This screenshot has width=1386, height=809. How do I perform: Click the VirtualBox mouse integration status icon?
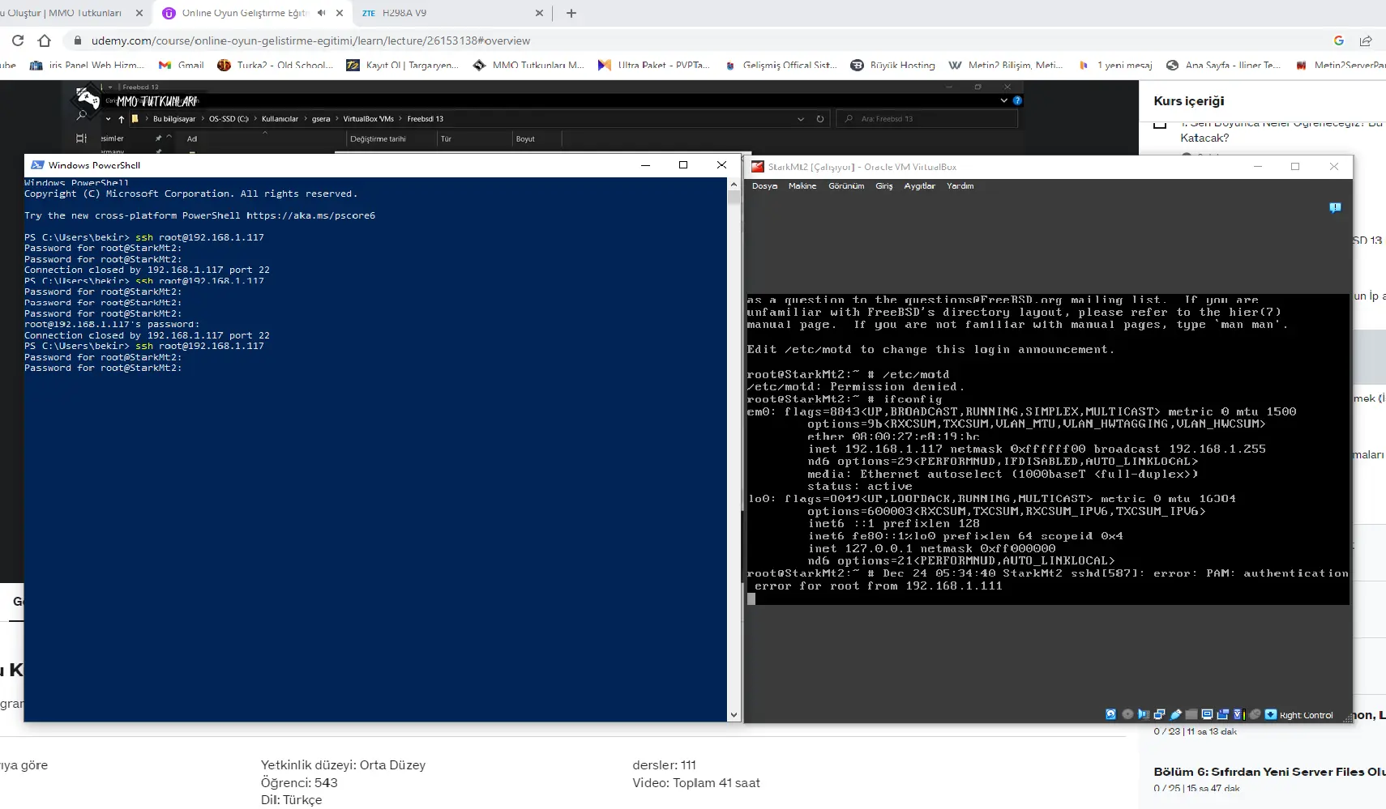tap(1255, 714)
